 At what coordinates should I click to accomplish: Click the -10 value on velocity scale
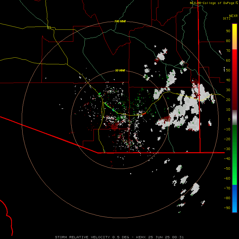click(227, 129)
